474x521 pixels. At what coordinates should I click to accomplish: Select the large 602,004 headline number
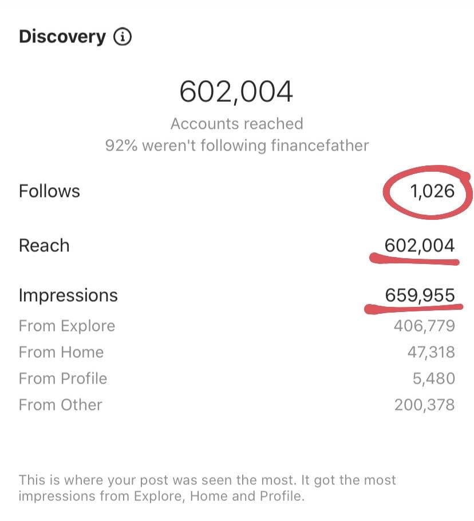coord(236,92)
